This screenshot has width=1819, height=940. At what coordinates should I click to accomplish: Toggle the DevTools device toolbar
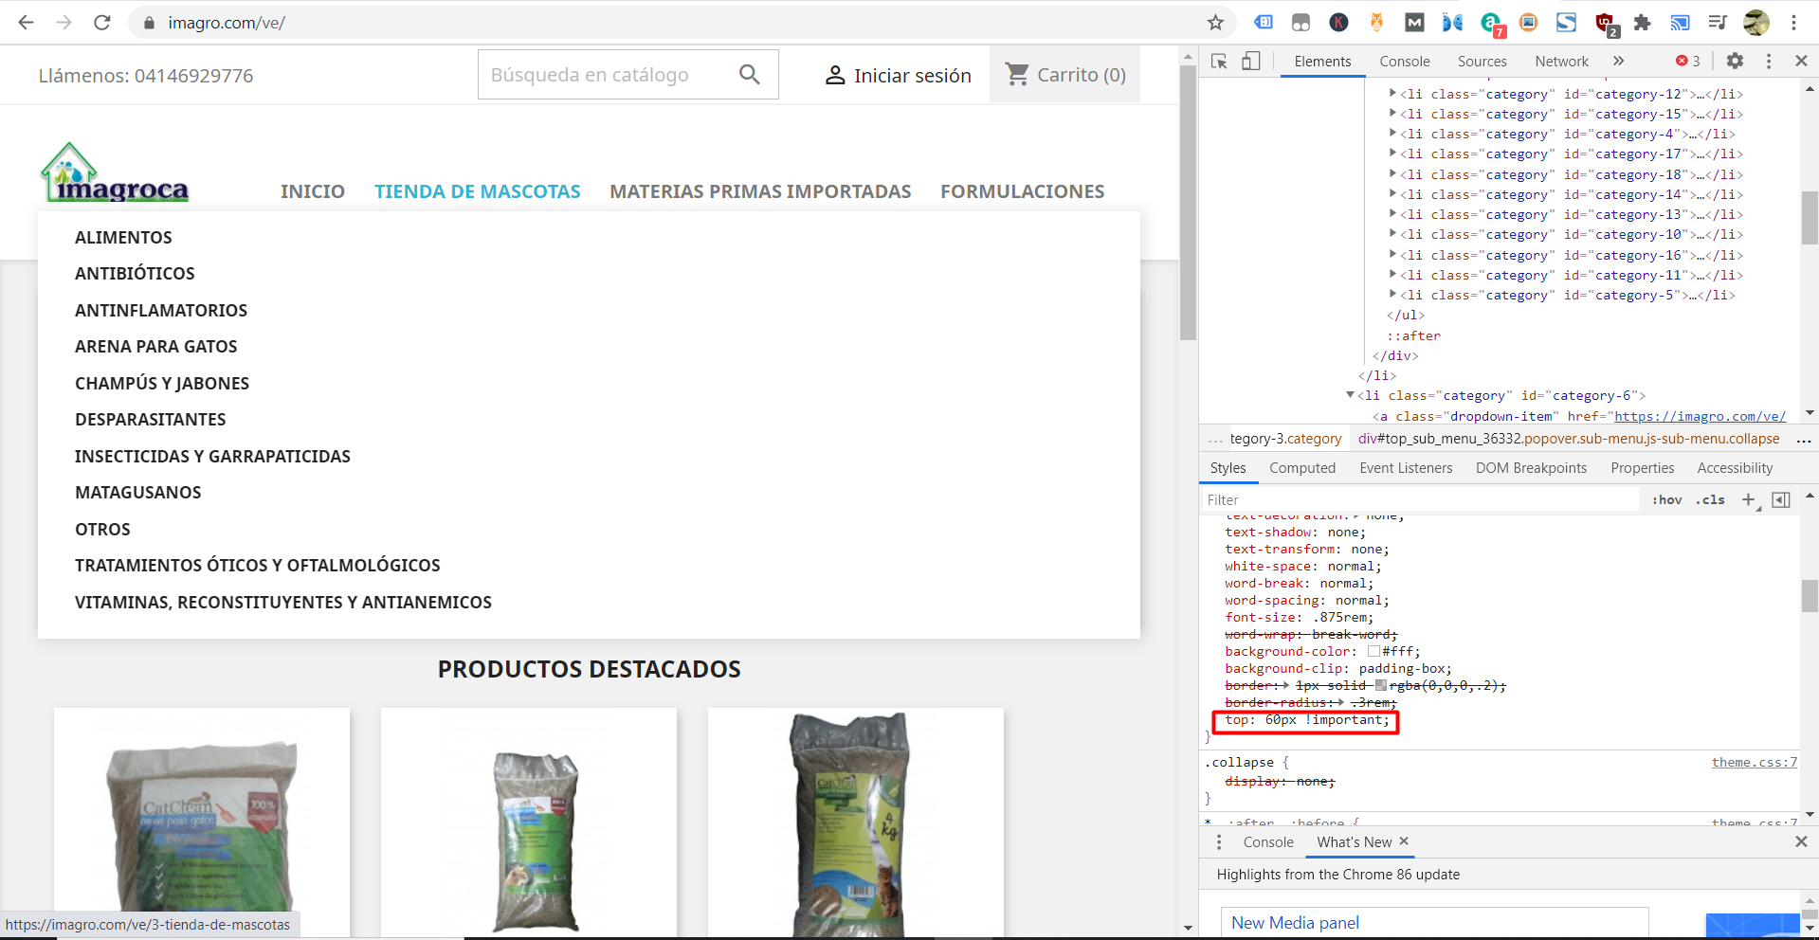(1251, 62)
